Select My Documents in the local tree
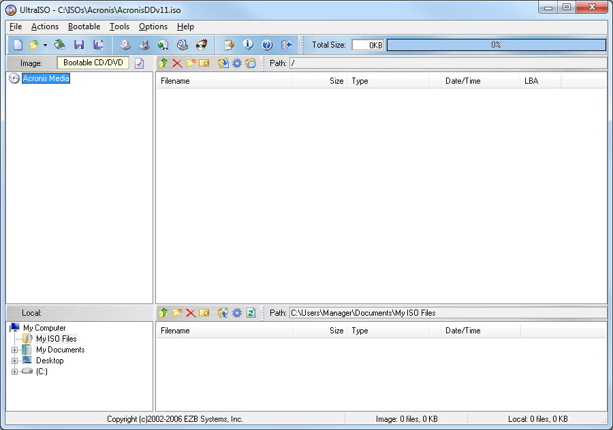This screenshot has width=613, height=430. (60, 350)
